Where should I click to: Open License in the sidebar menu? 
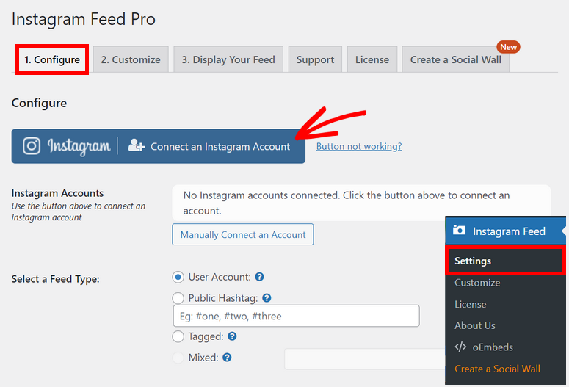[x=471, y=304]
